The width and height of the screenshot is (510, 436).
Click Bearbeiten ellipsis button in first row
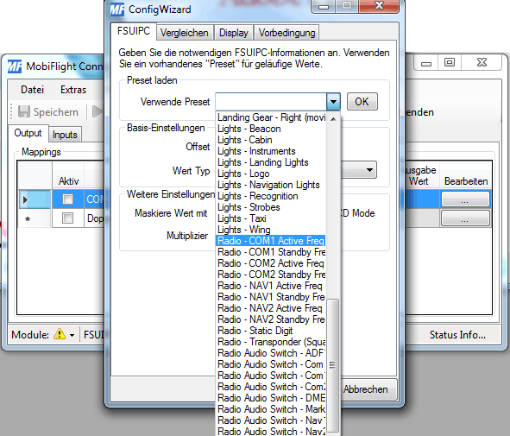465,199
